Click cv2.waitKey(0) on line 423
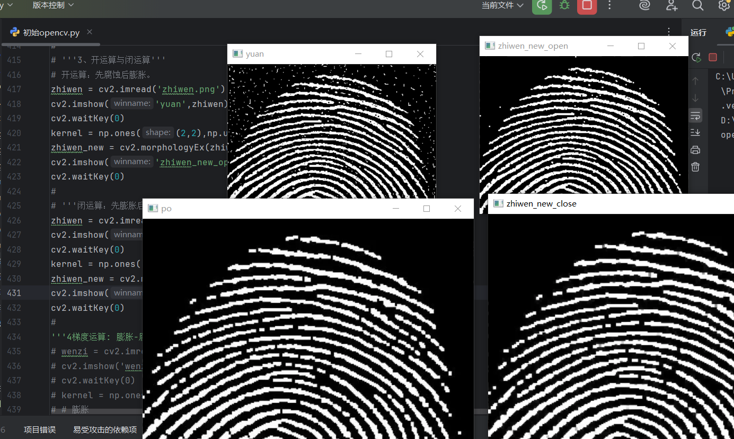The height and width of the screenshot is (439, 734). pyautogui.click(x=88, y=176)
